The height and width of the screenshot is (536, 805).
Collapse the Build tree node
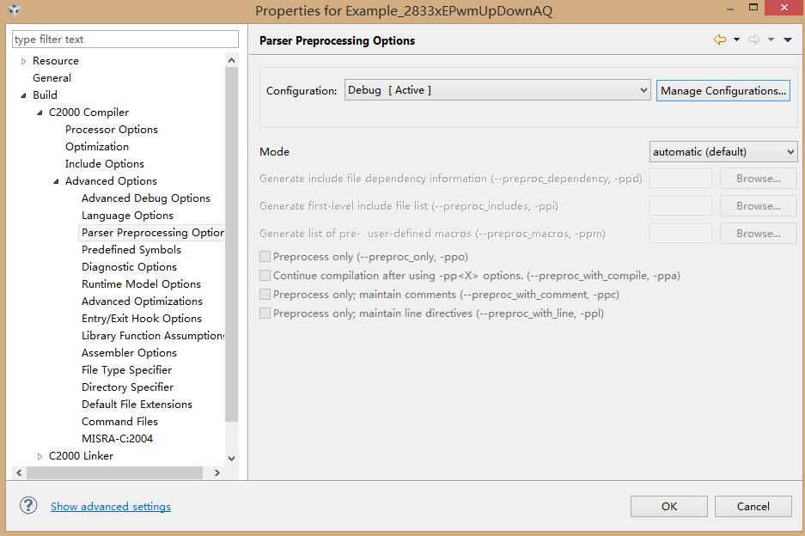pos(23,95)
